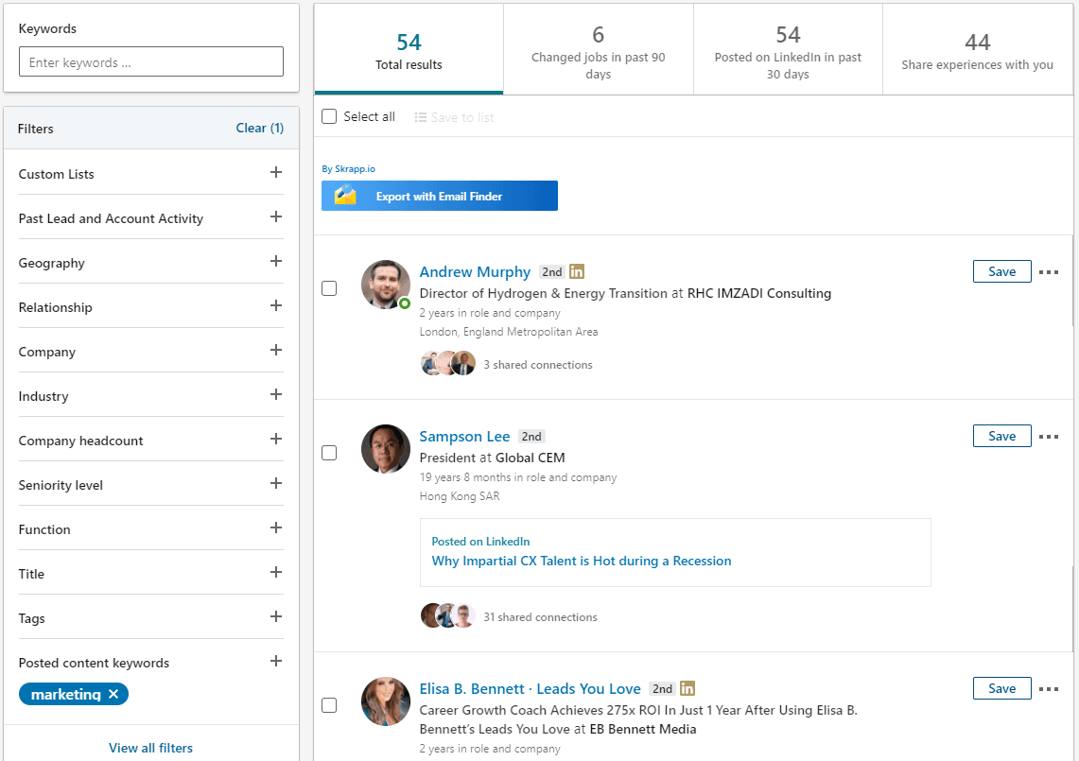
Task: Open more options for Andrew Murphy
Action: click(x=1048, y=272)
